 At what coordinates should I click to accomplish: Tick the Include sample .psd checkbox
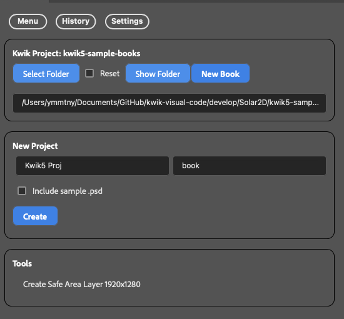click(x=22, y=191)
